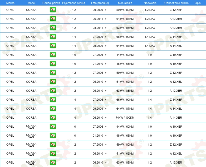The width and height of the screenshot is (206, 167).
Task: Select the '07.2009 ->' production date cell
Action: [x=100, y=145]
